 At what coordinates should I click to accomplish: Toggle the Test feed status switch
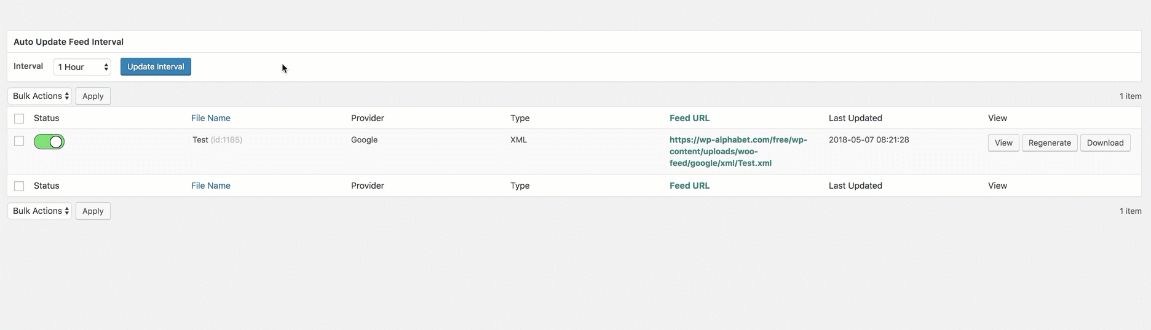(x=49, y=142)
